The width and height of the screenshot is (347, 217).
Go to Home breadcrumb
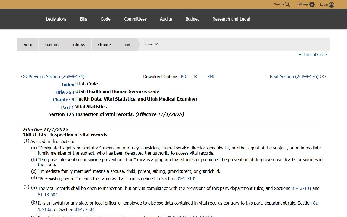click(28, 45)
